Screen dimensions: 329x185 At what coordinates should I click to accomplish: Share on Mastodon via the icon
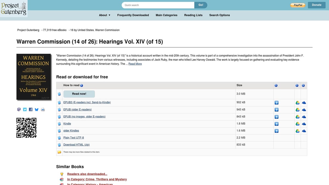(19, 109)
